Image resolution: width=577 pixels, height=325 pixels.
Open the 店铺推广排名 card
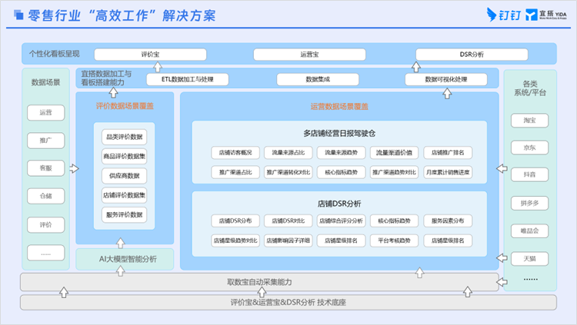point(448,153)
